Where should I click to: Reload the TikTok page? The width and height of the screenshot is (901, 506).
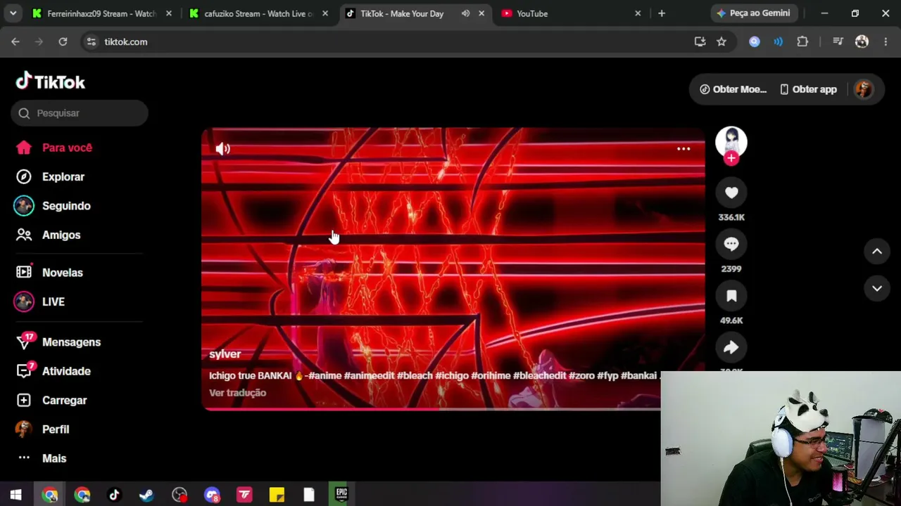pos(63,42)
